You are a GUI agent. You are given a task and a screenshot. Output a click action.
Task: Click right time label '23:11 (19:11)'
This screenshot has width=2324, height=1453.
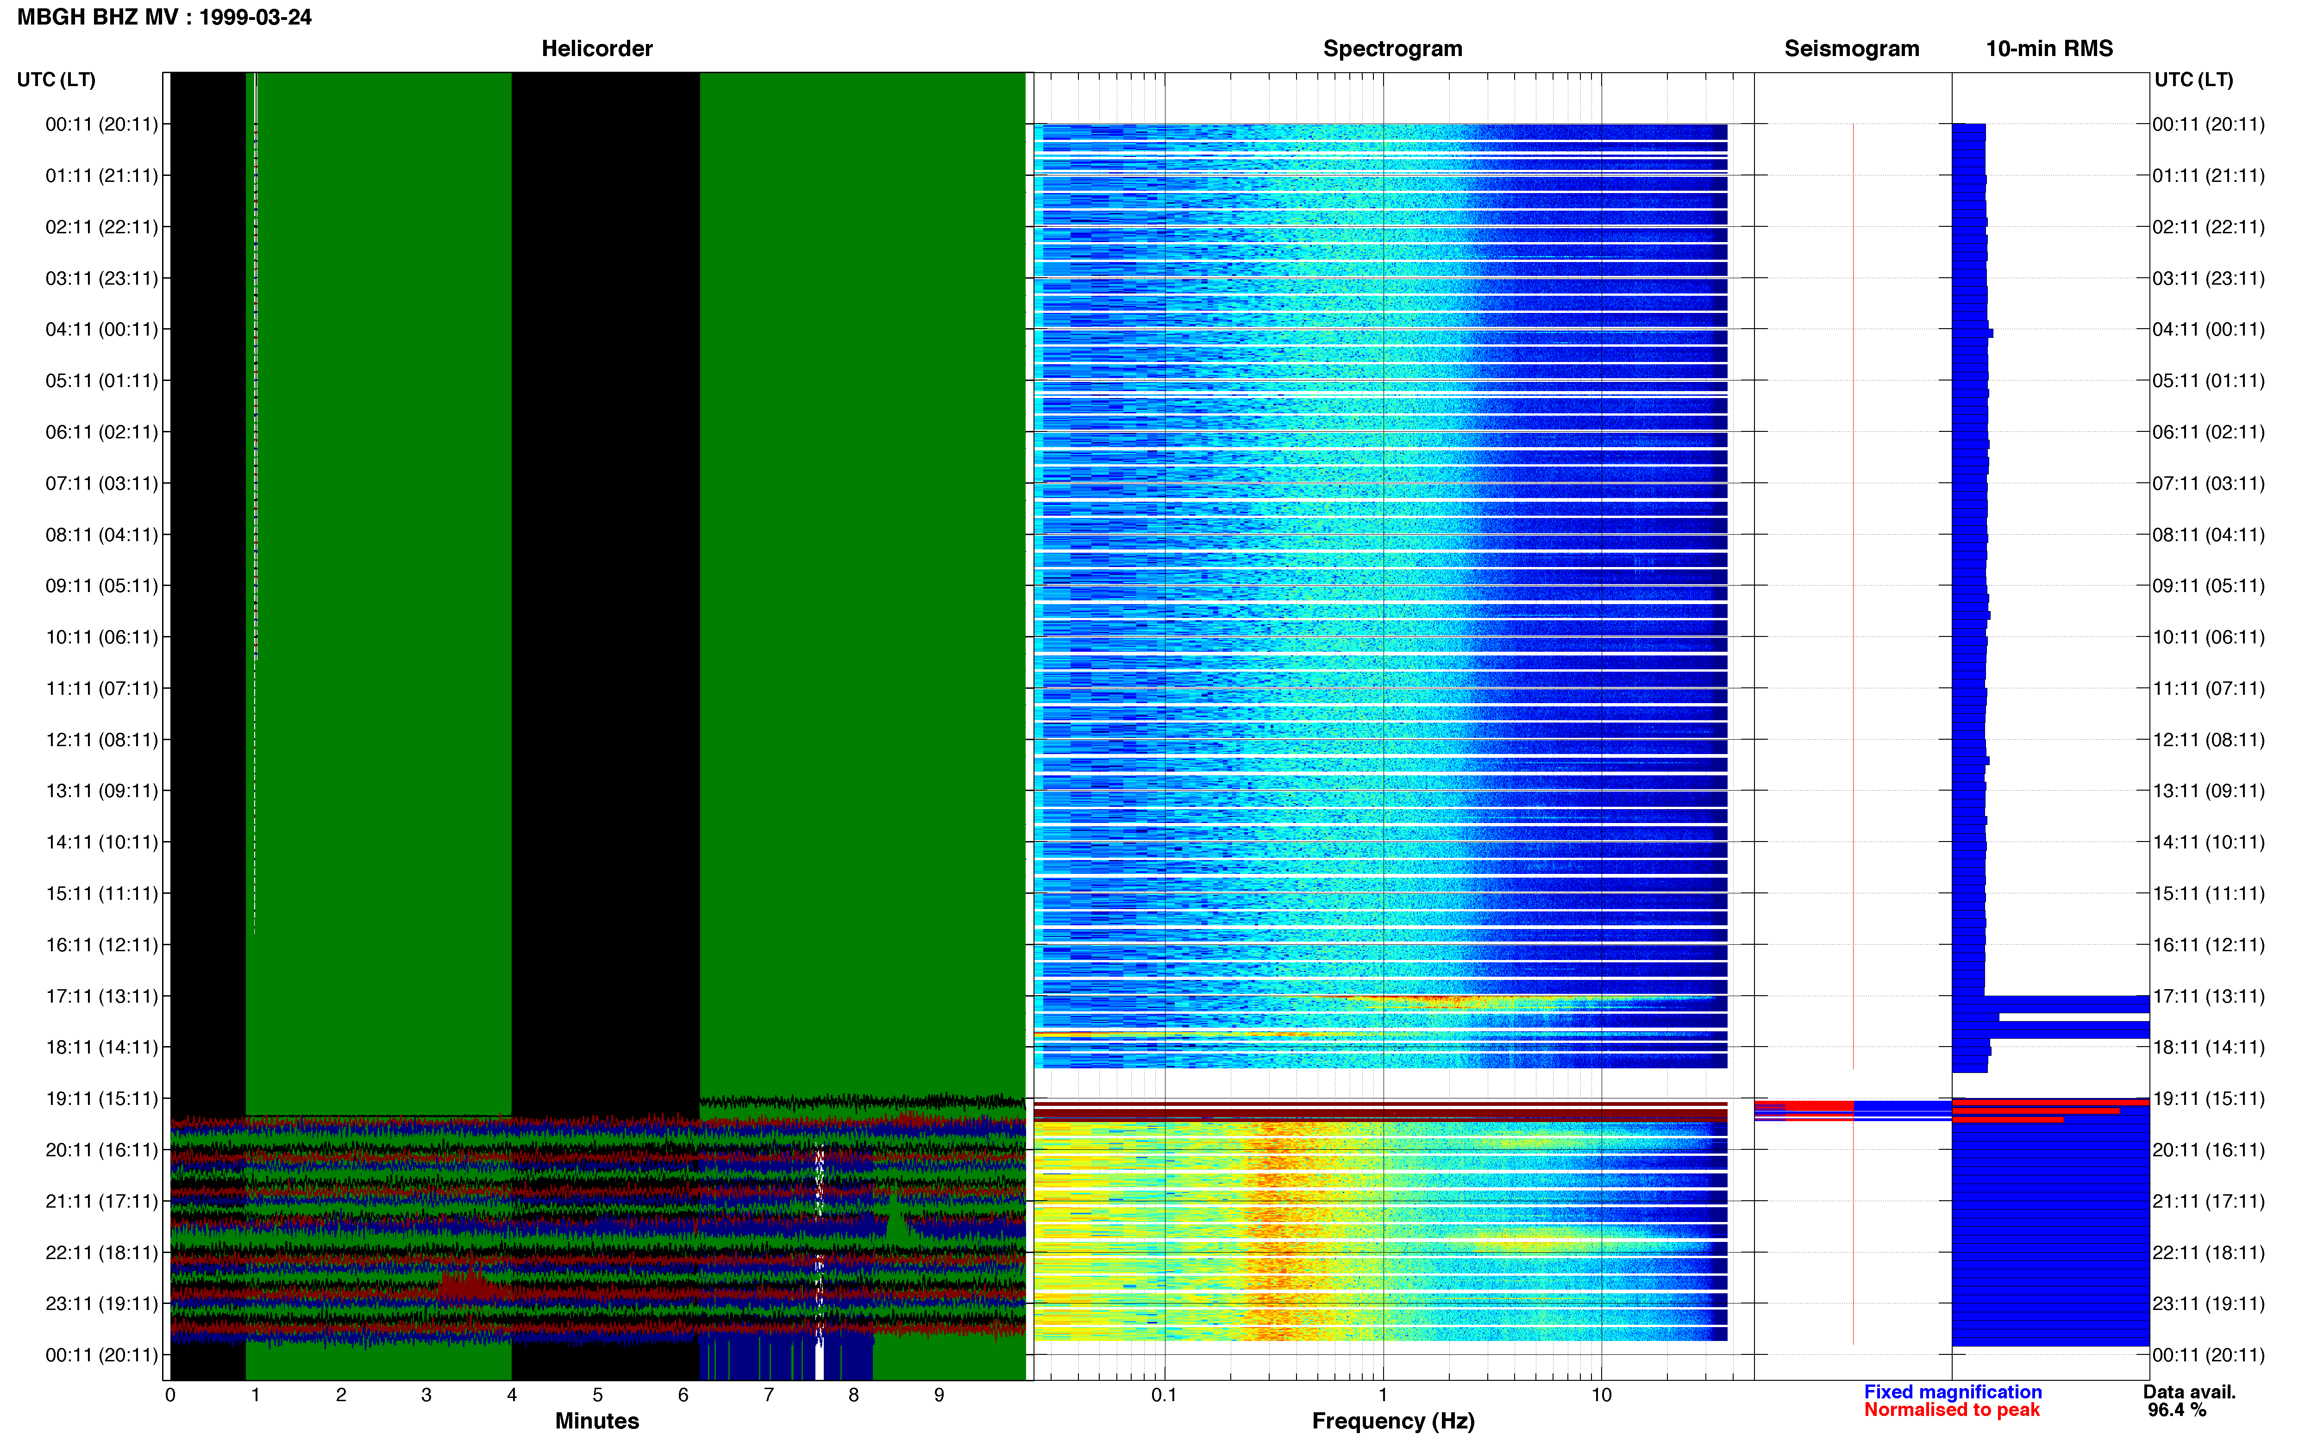(2209, 1304)
